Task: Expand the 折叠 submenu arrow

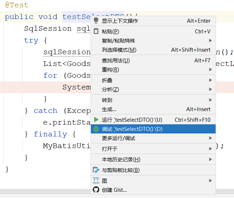Action: pyautogui.click(x=210, y=80)
